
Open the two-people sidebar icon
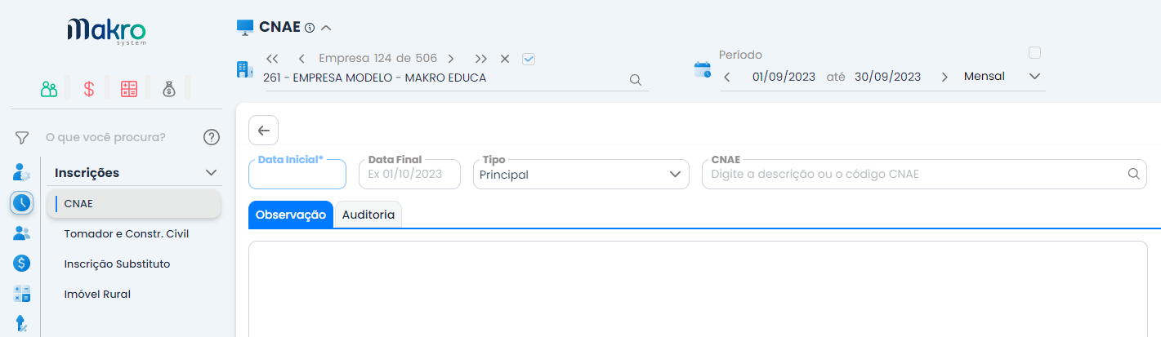coord(22,233)
